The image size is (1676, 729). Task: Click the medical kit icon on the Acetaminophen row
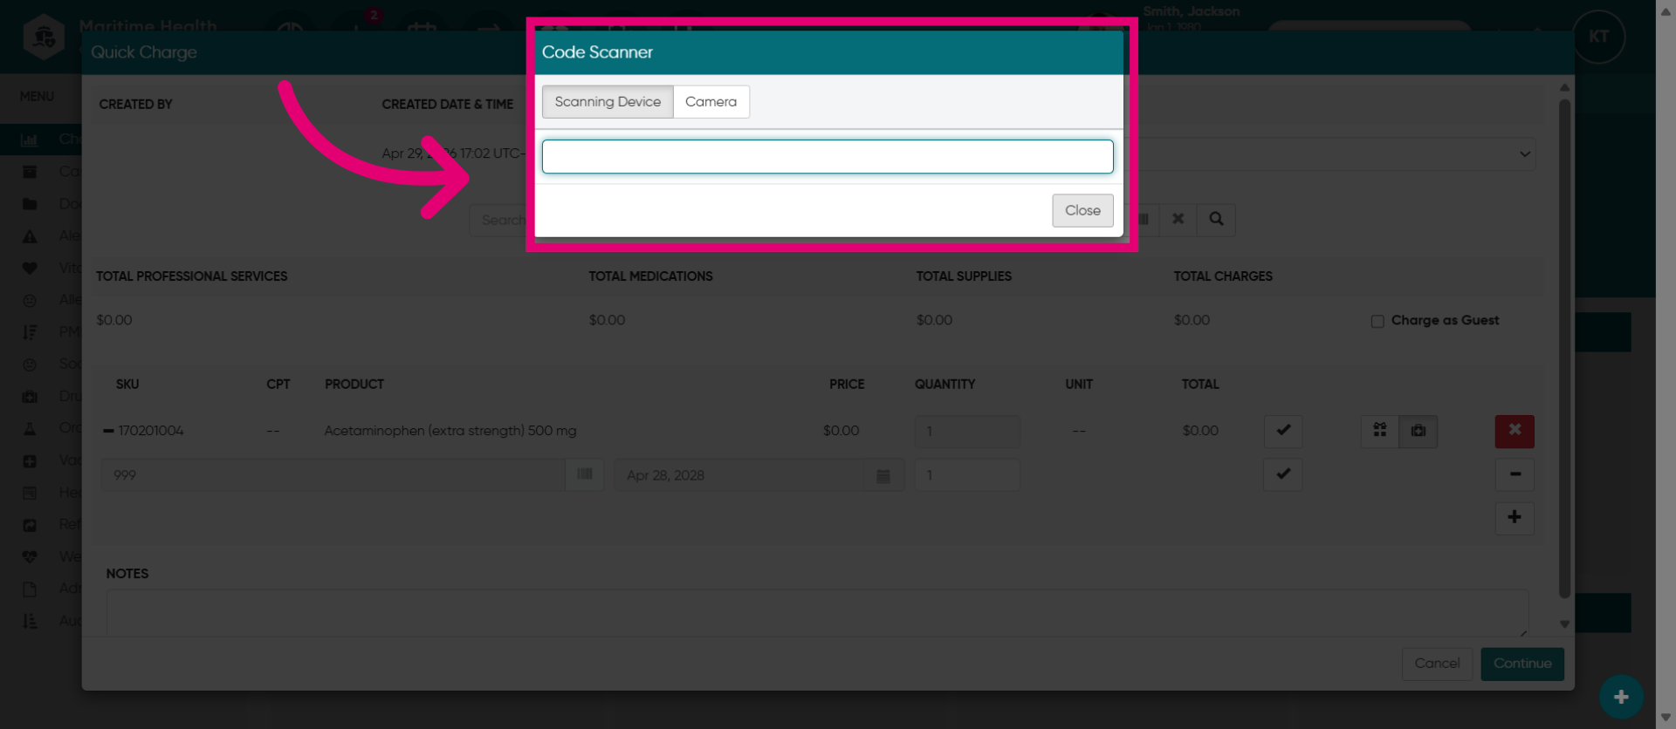1418,431
